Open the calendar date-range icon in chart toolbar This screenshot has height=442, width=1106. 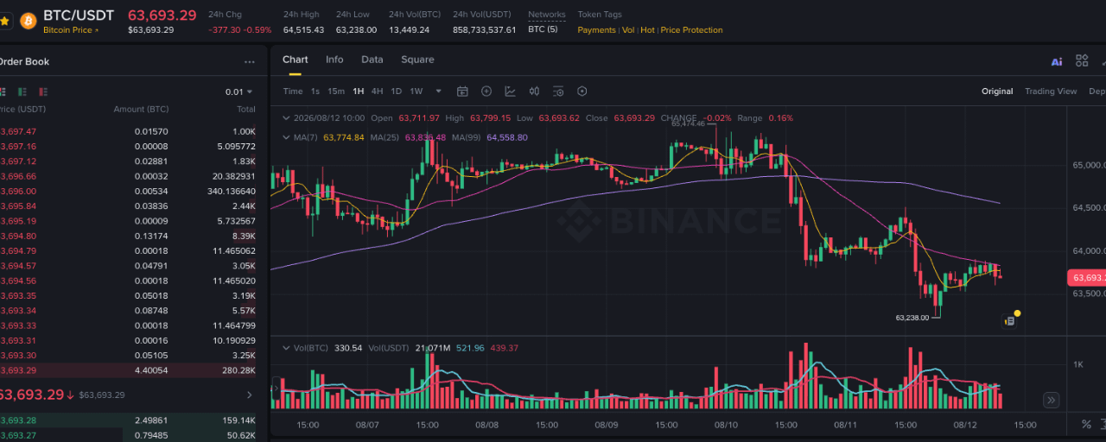point(462,92)
